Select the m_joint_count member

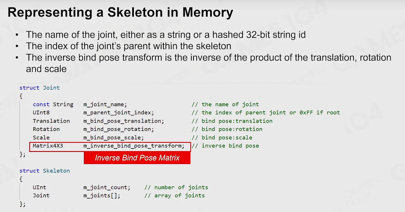[x=107, y=188]
